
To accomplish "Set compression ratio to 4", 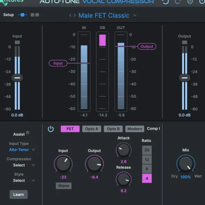I will [147, 178].
